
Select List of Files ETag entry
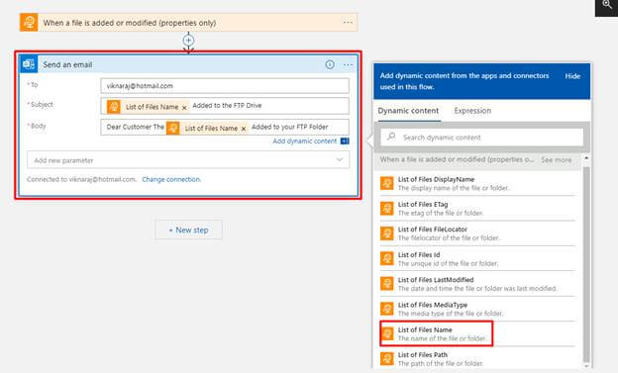(x=477, y=209)
